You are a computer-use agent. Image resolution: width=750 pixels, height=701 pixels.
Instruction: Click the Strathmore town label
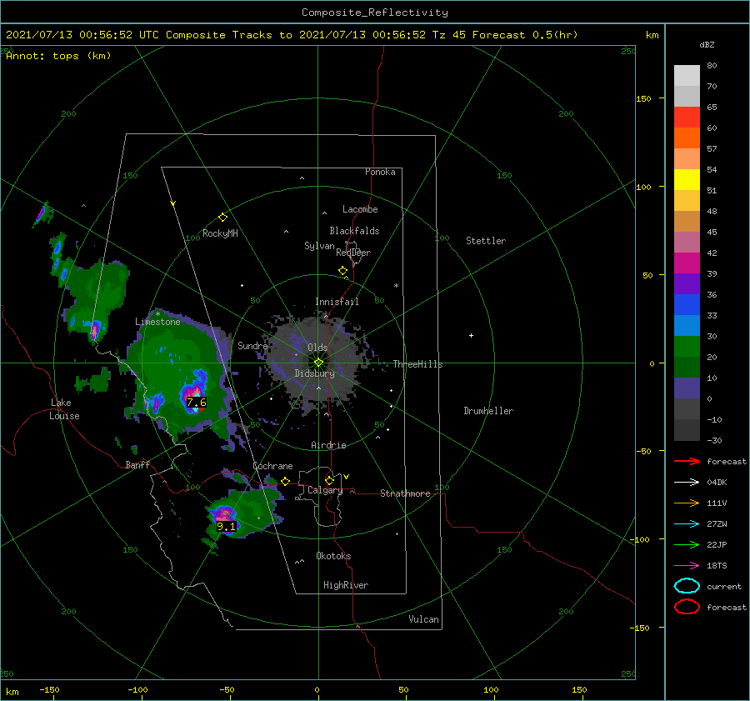405,493
